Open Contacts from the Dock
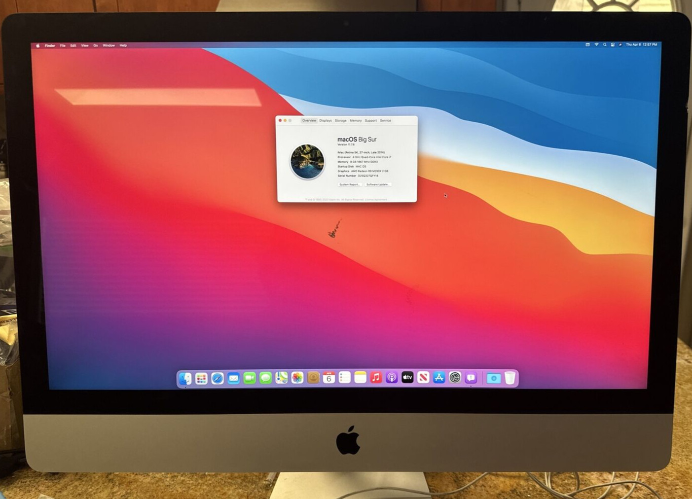 (313, 378)
